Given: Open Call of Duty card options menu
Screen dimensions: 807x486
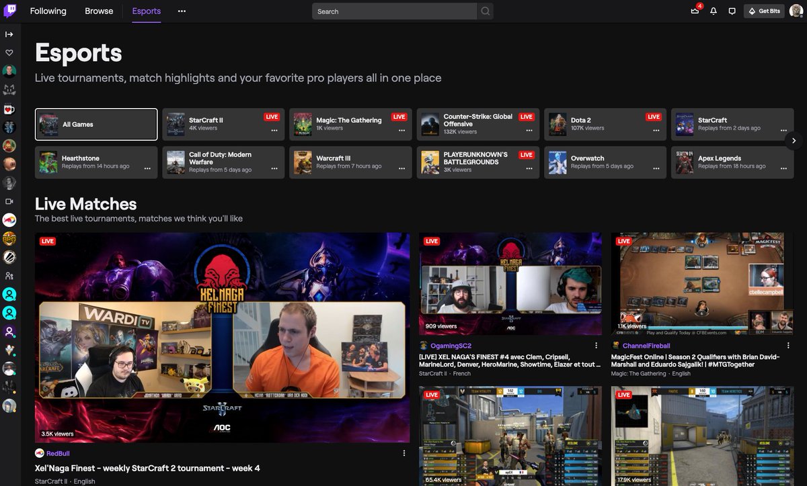Looking at the screenshot, I should click(x=274, y=169).
